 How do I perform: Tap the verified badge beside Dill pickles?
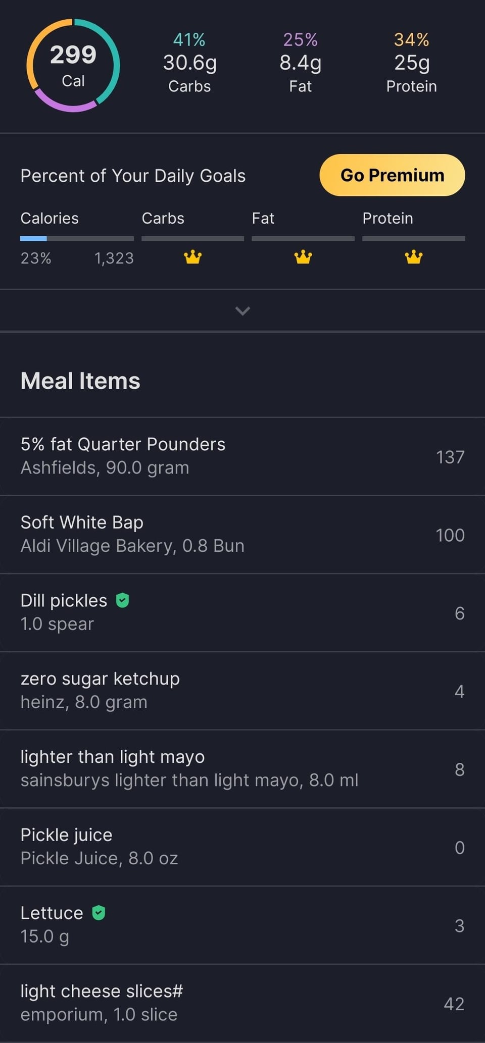[x=122, y=600]
